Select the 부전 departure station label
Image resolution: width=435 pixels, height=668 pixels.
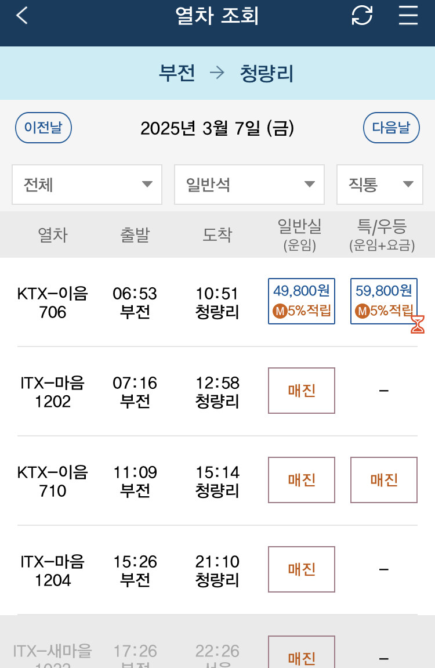[177, 73]
